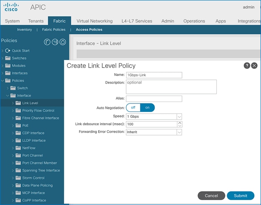Click the Quick Start icon in Policies tree
Viewport: 261px width, 205px height.
(x=8, y=51)
